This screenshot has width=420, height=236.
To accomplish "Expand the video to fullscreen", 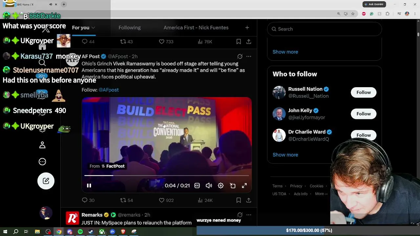I will [x=244, y=186].
